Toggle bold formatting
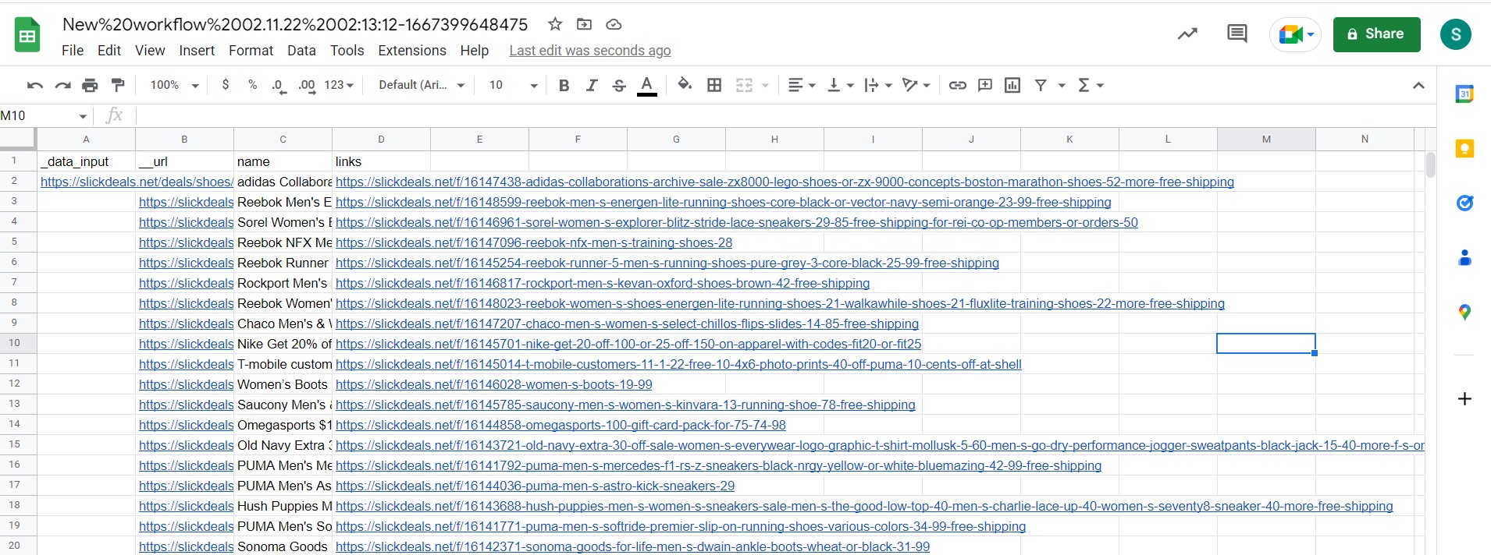The image size is (1491, 555). (x=564, y=85)
